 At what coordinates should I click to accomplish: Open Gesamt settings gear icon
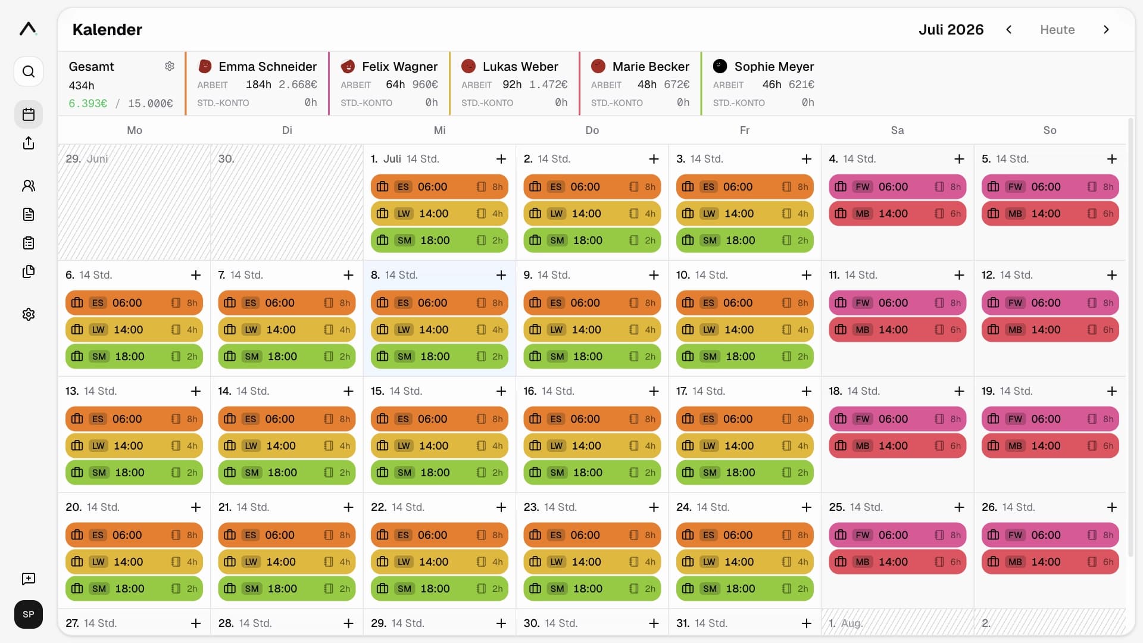[170, 66]
